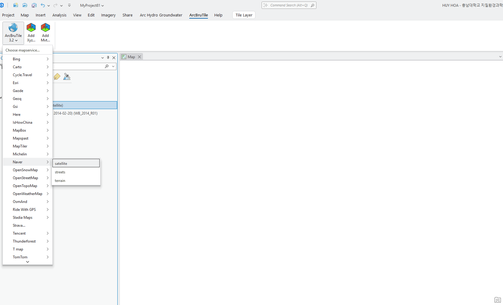
Task: Expand the Here mapservice submenu
Action: pos(27,115)
